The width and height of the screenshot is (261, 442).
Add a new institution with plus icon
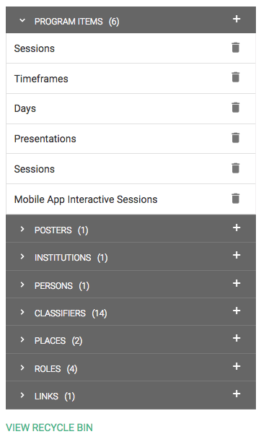(x=236, y=255)
